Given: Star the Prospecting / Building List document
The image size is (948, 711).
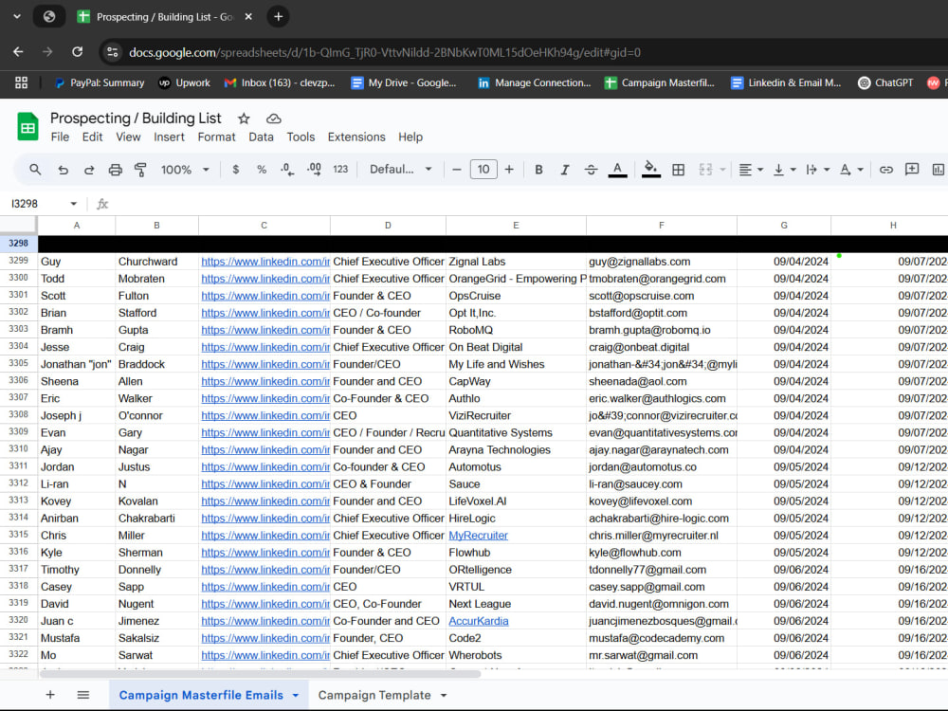Looking at the screenshot, I should pos(244,118).
